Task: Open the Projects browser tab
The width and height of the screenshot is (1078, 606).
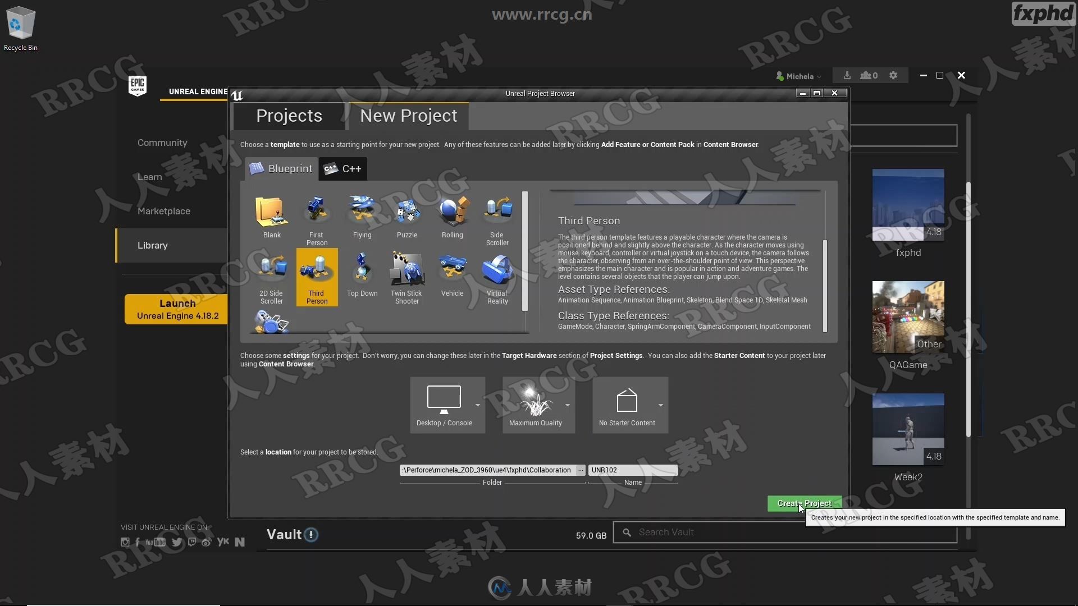Action: (289, 116)
